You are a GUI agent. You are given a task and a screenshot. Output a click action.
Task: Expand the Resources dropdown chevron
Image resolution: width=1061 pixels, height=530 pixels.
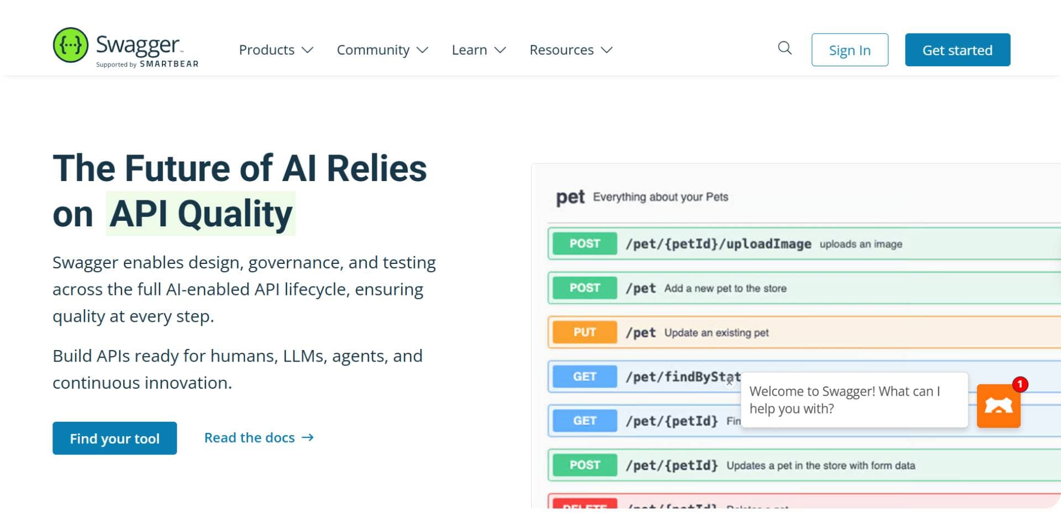coord(607,50)
